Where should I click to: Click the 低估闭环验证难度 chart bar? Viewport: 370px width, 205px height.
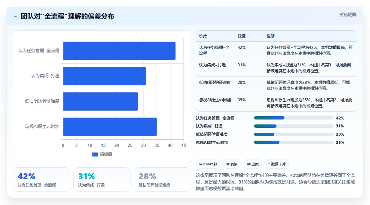(100, 101)
